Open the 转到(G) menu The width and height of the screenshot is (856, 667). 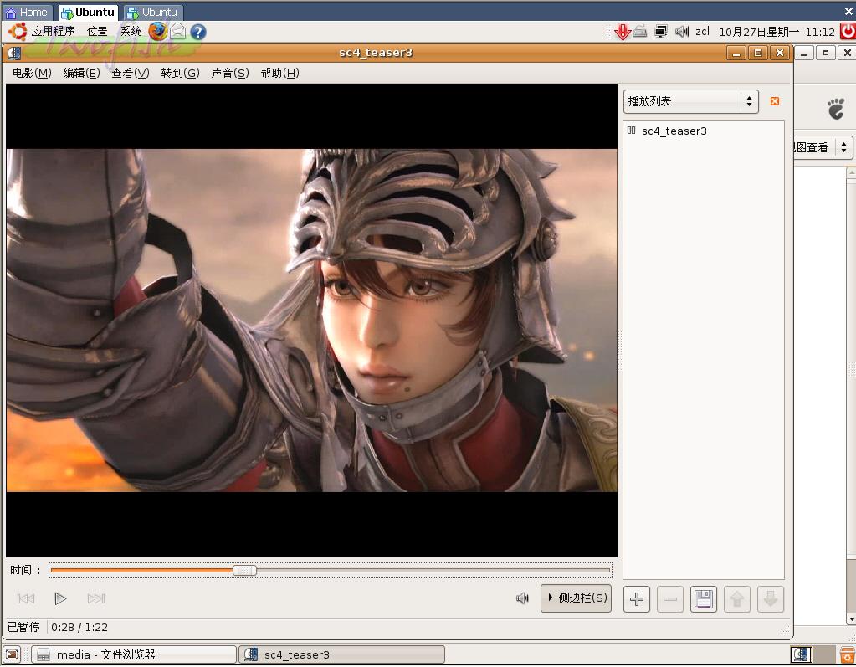(x=180, y=73)
